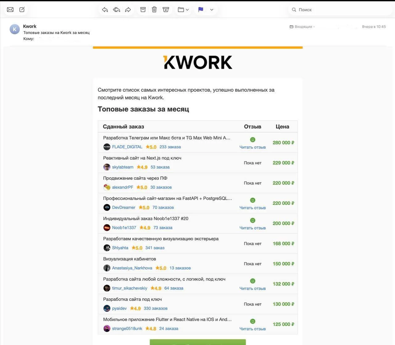Screen dimensions: 395x345
Task: Click the Входящие inbox folder label
Action: coord(302,27)
